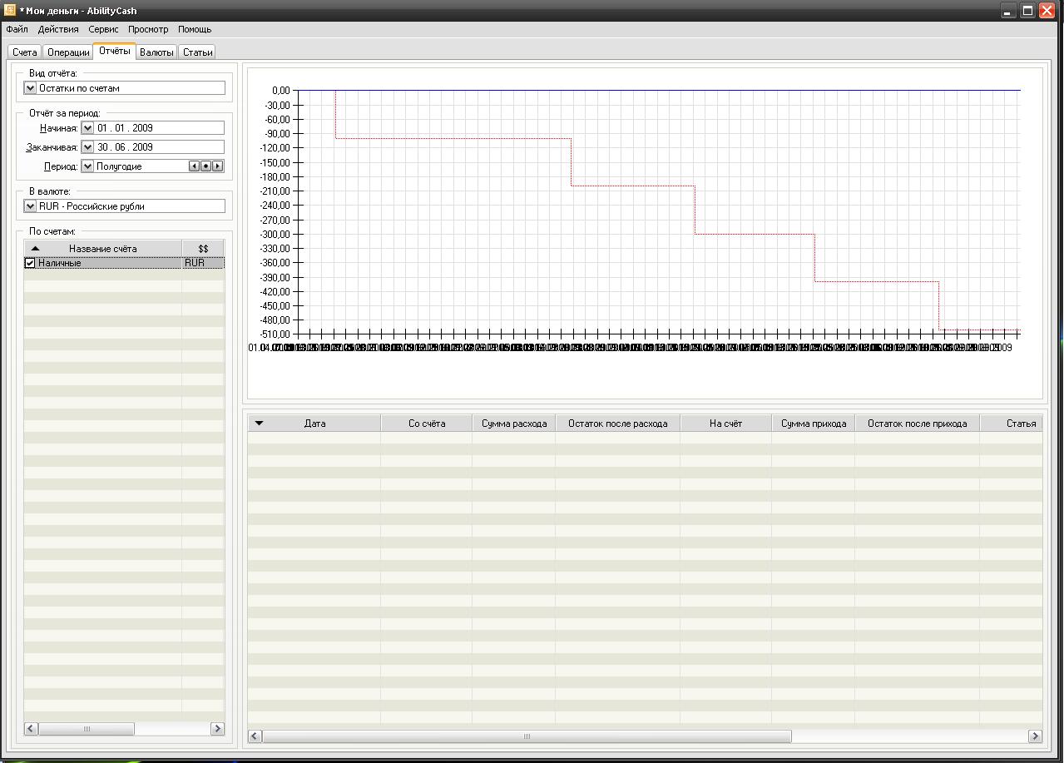
Task: Switch to the Валюты tab
Action: tap(156, 52)
